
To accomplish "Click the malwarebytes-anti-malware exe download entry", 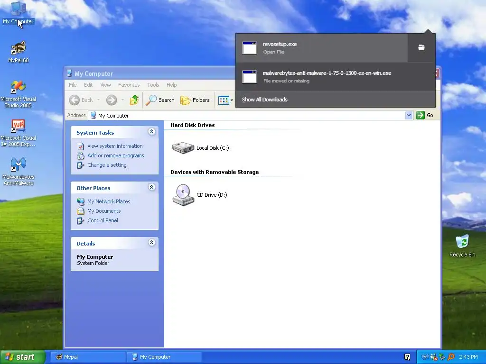I will (336, 77).
